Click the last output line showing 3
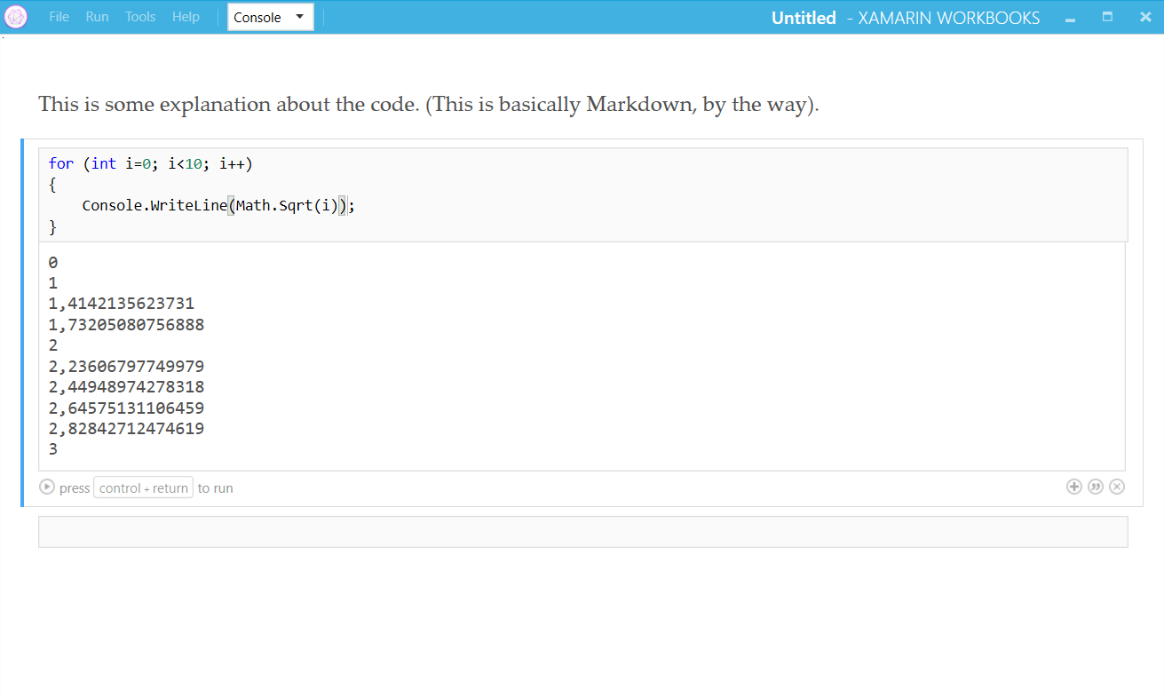Image resolution: width=1164 pixels, height=697 pixels. click(53, 450)
